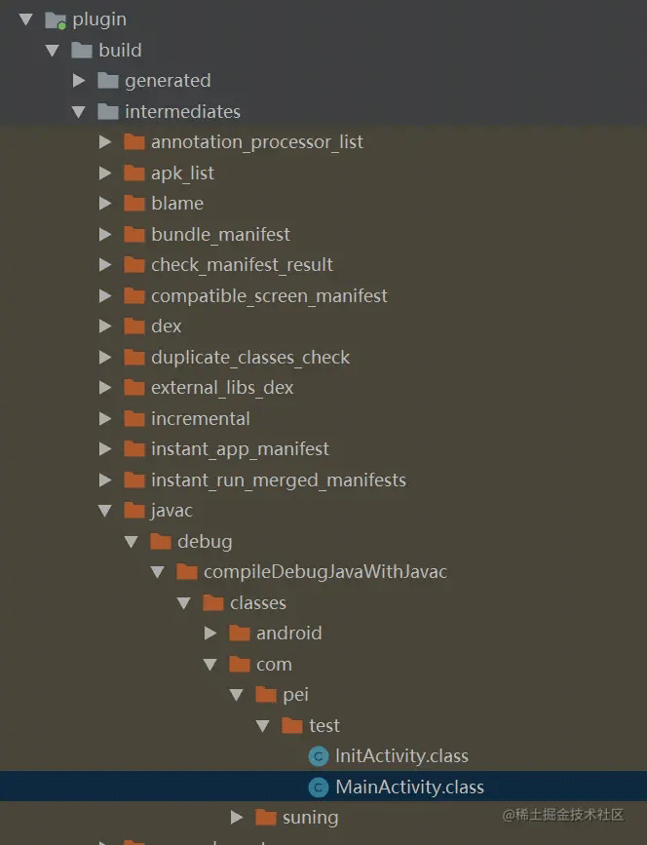Click the MainActivity.class class icon
The image size is (647, 845).
pyautogui.click(x=318, y=787)
